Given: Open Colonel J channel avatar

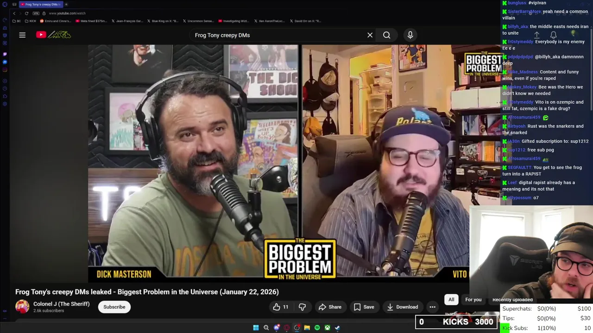Looking at the screenshot, I should [x=22, y=307].
